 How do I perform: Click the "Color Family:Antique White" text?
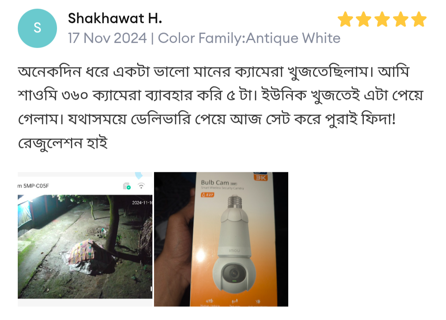tap(249, 38)
